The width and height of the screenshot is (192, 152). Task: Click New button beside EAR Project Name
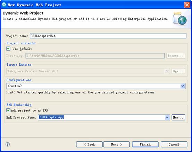[x=178, y=117]
